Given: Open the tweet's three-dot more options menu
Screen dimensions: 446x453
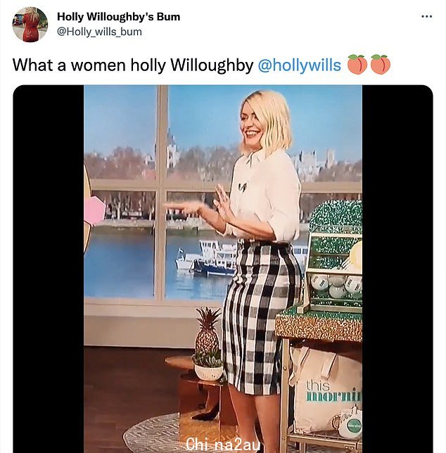Looking at the screenshot, I should point(426,16).
